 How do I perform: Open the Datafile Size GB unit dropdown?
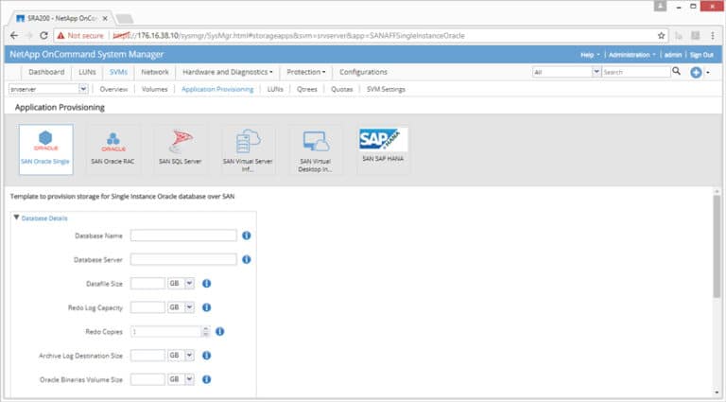189,283
